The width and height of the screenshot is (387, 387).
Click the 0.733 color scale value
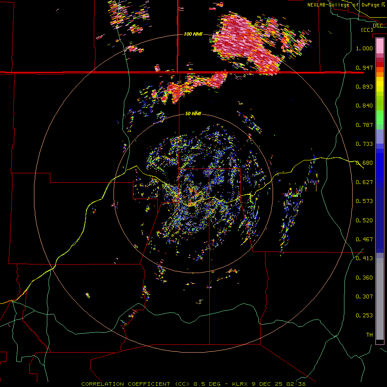pos(364,144)
